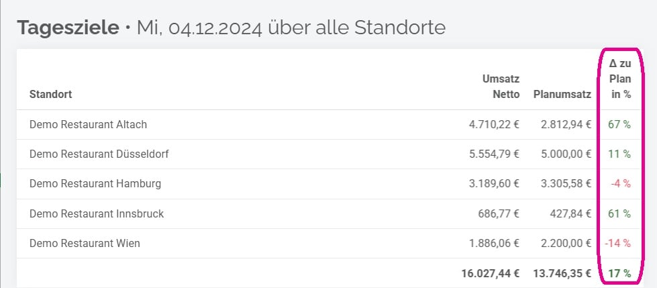The width and height of the screenshot is (657, 288).
Task: Open Demo Restaurant Hamburg entry
Action: [x=95, y=183]
